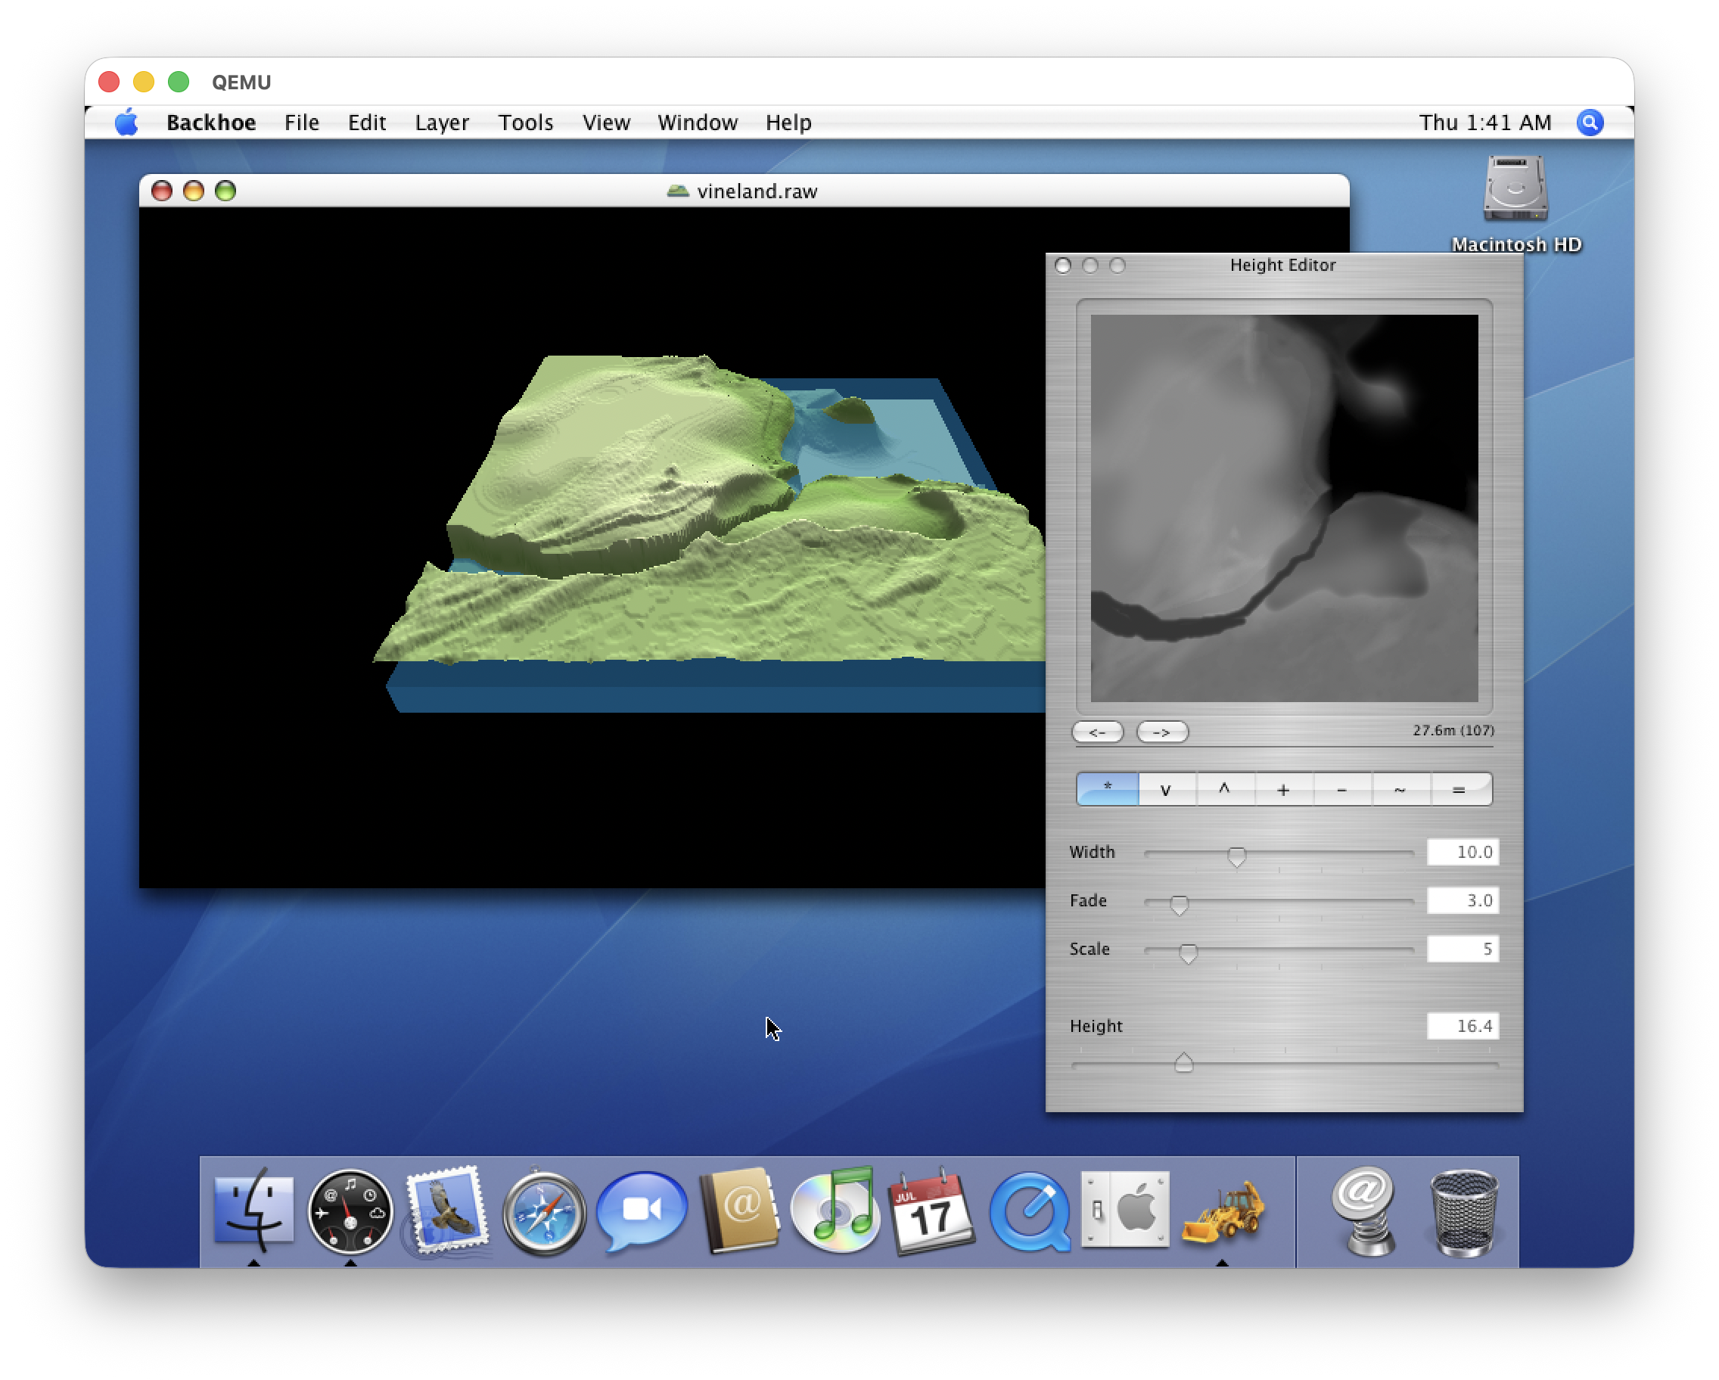This screenshot has width=1719, height=1380.
Task: Select the '^' raise-terrain tool
Action: tap(1224, 788)
